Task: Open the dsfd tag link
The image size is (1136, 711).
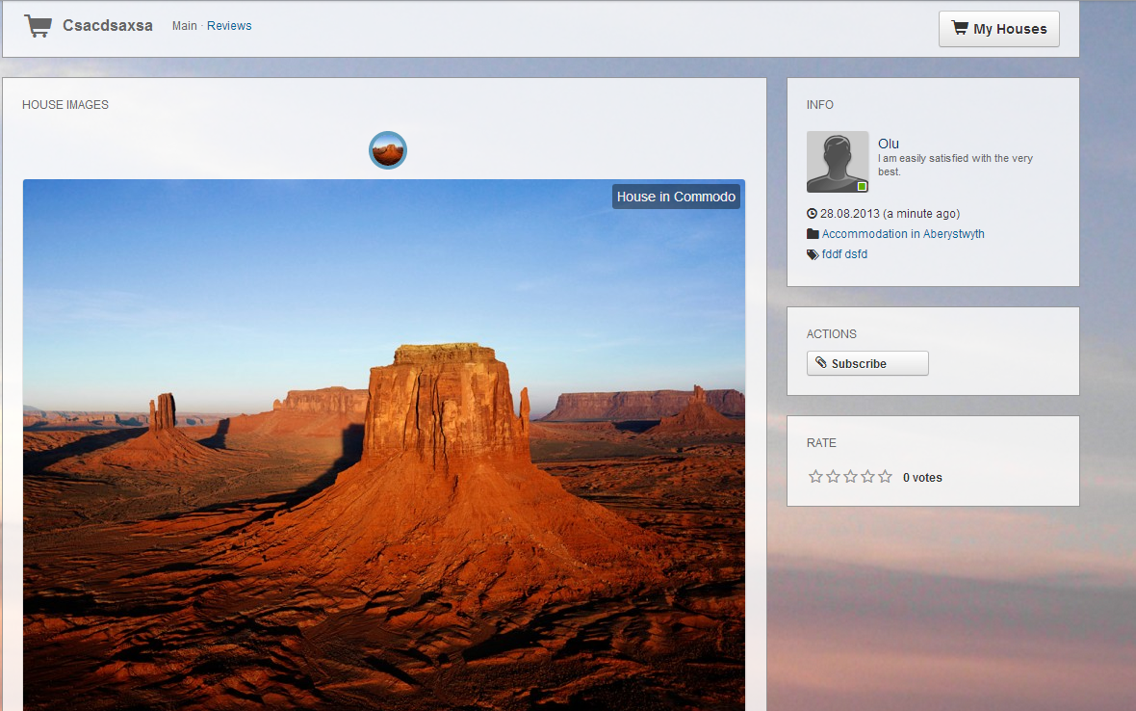Action: click(856, 254)
